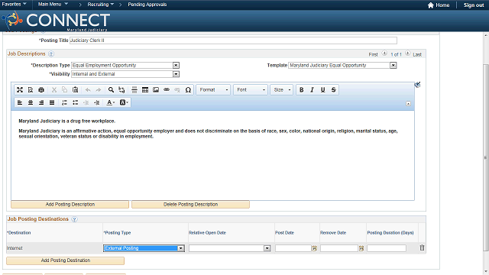Viewport: 489px width, 275px height.
Task: Insert special character with Omega icon
Action: [188, 90]
